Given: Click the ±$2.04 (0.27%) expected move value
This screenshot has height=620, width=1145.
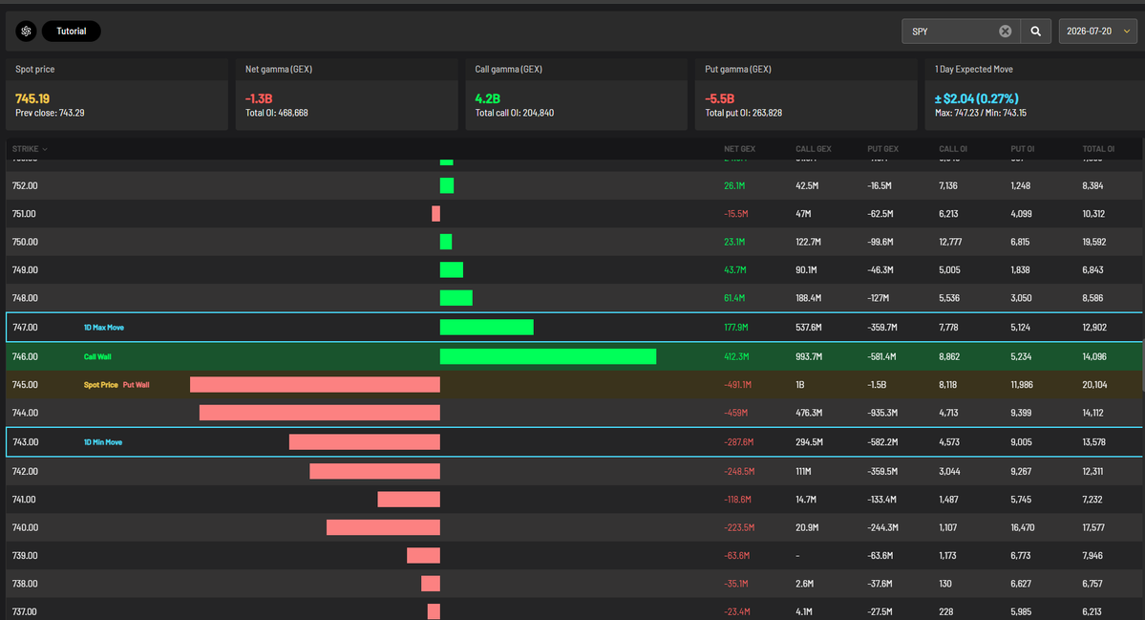Looking at the screenshot, I should click(x=976, y=98).
